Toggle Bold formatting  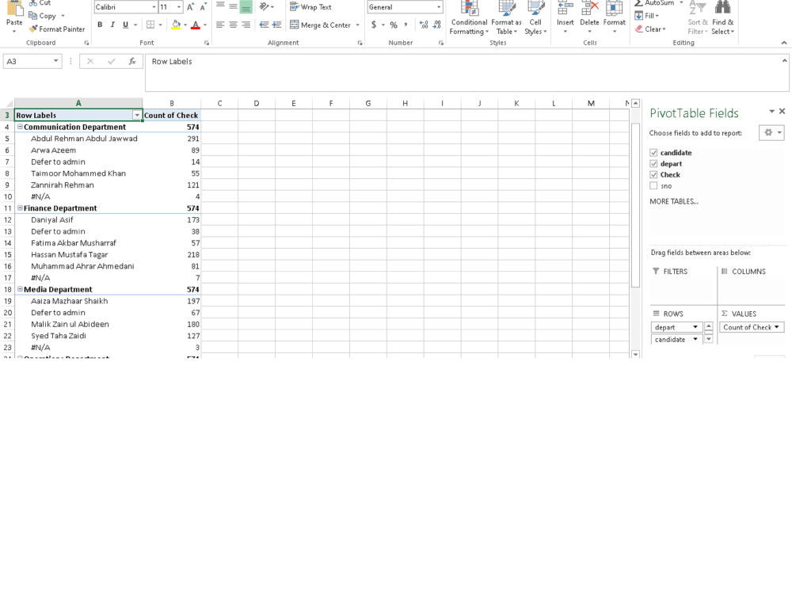[100, 25]
